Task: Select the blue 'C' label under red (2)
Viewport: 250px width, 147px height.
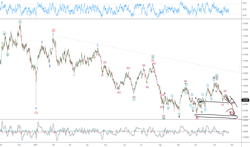Action: [x=53, y=34]
